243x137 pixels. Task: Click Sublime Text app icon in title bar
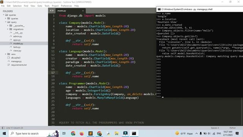(2, 2)
